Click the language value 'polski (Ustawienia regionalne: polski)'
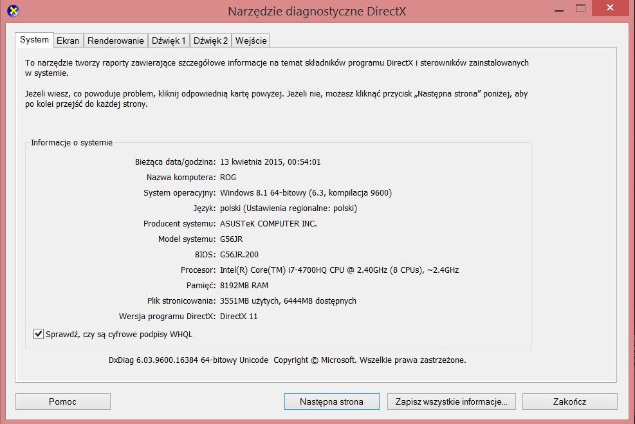 (288, 208)
